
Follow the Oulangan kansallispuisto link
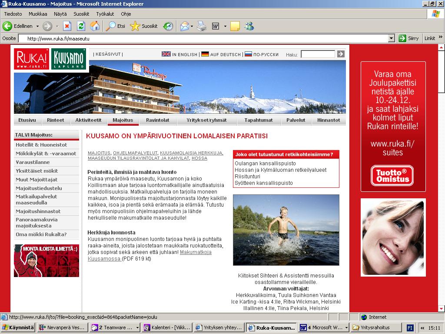point(265,164)
